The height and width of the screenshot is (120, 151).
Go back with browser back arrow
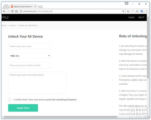[4, 11]
